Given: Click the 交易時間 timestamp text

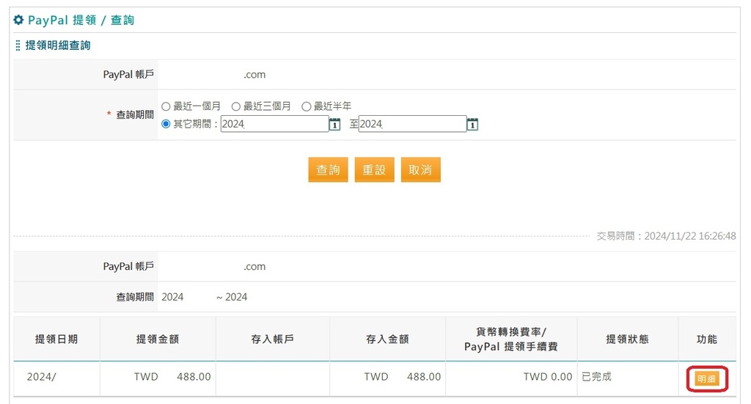Looking at the screenshot, I should click(x=666, y=236).
